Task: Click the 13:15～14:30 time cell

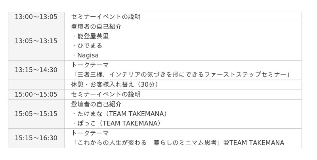Action: [36, 70]
